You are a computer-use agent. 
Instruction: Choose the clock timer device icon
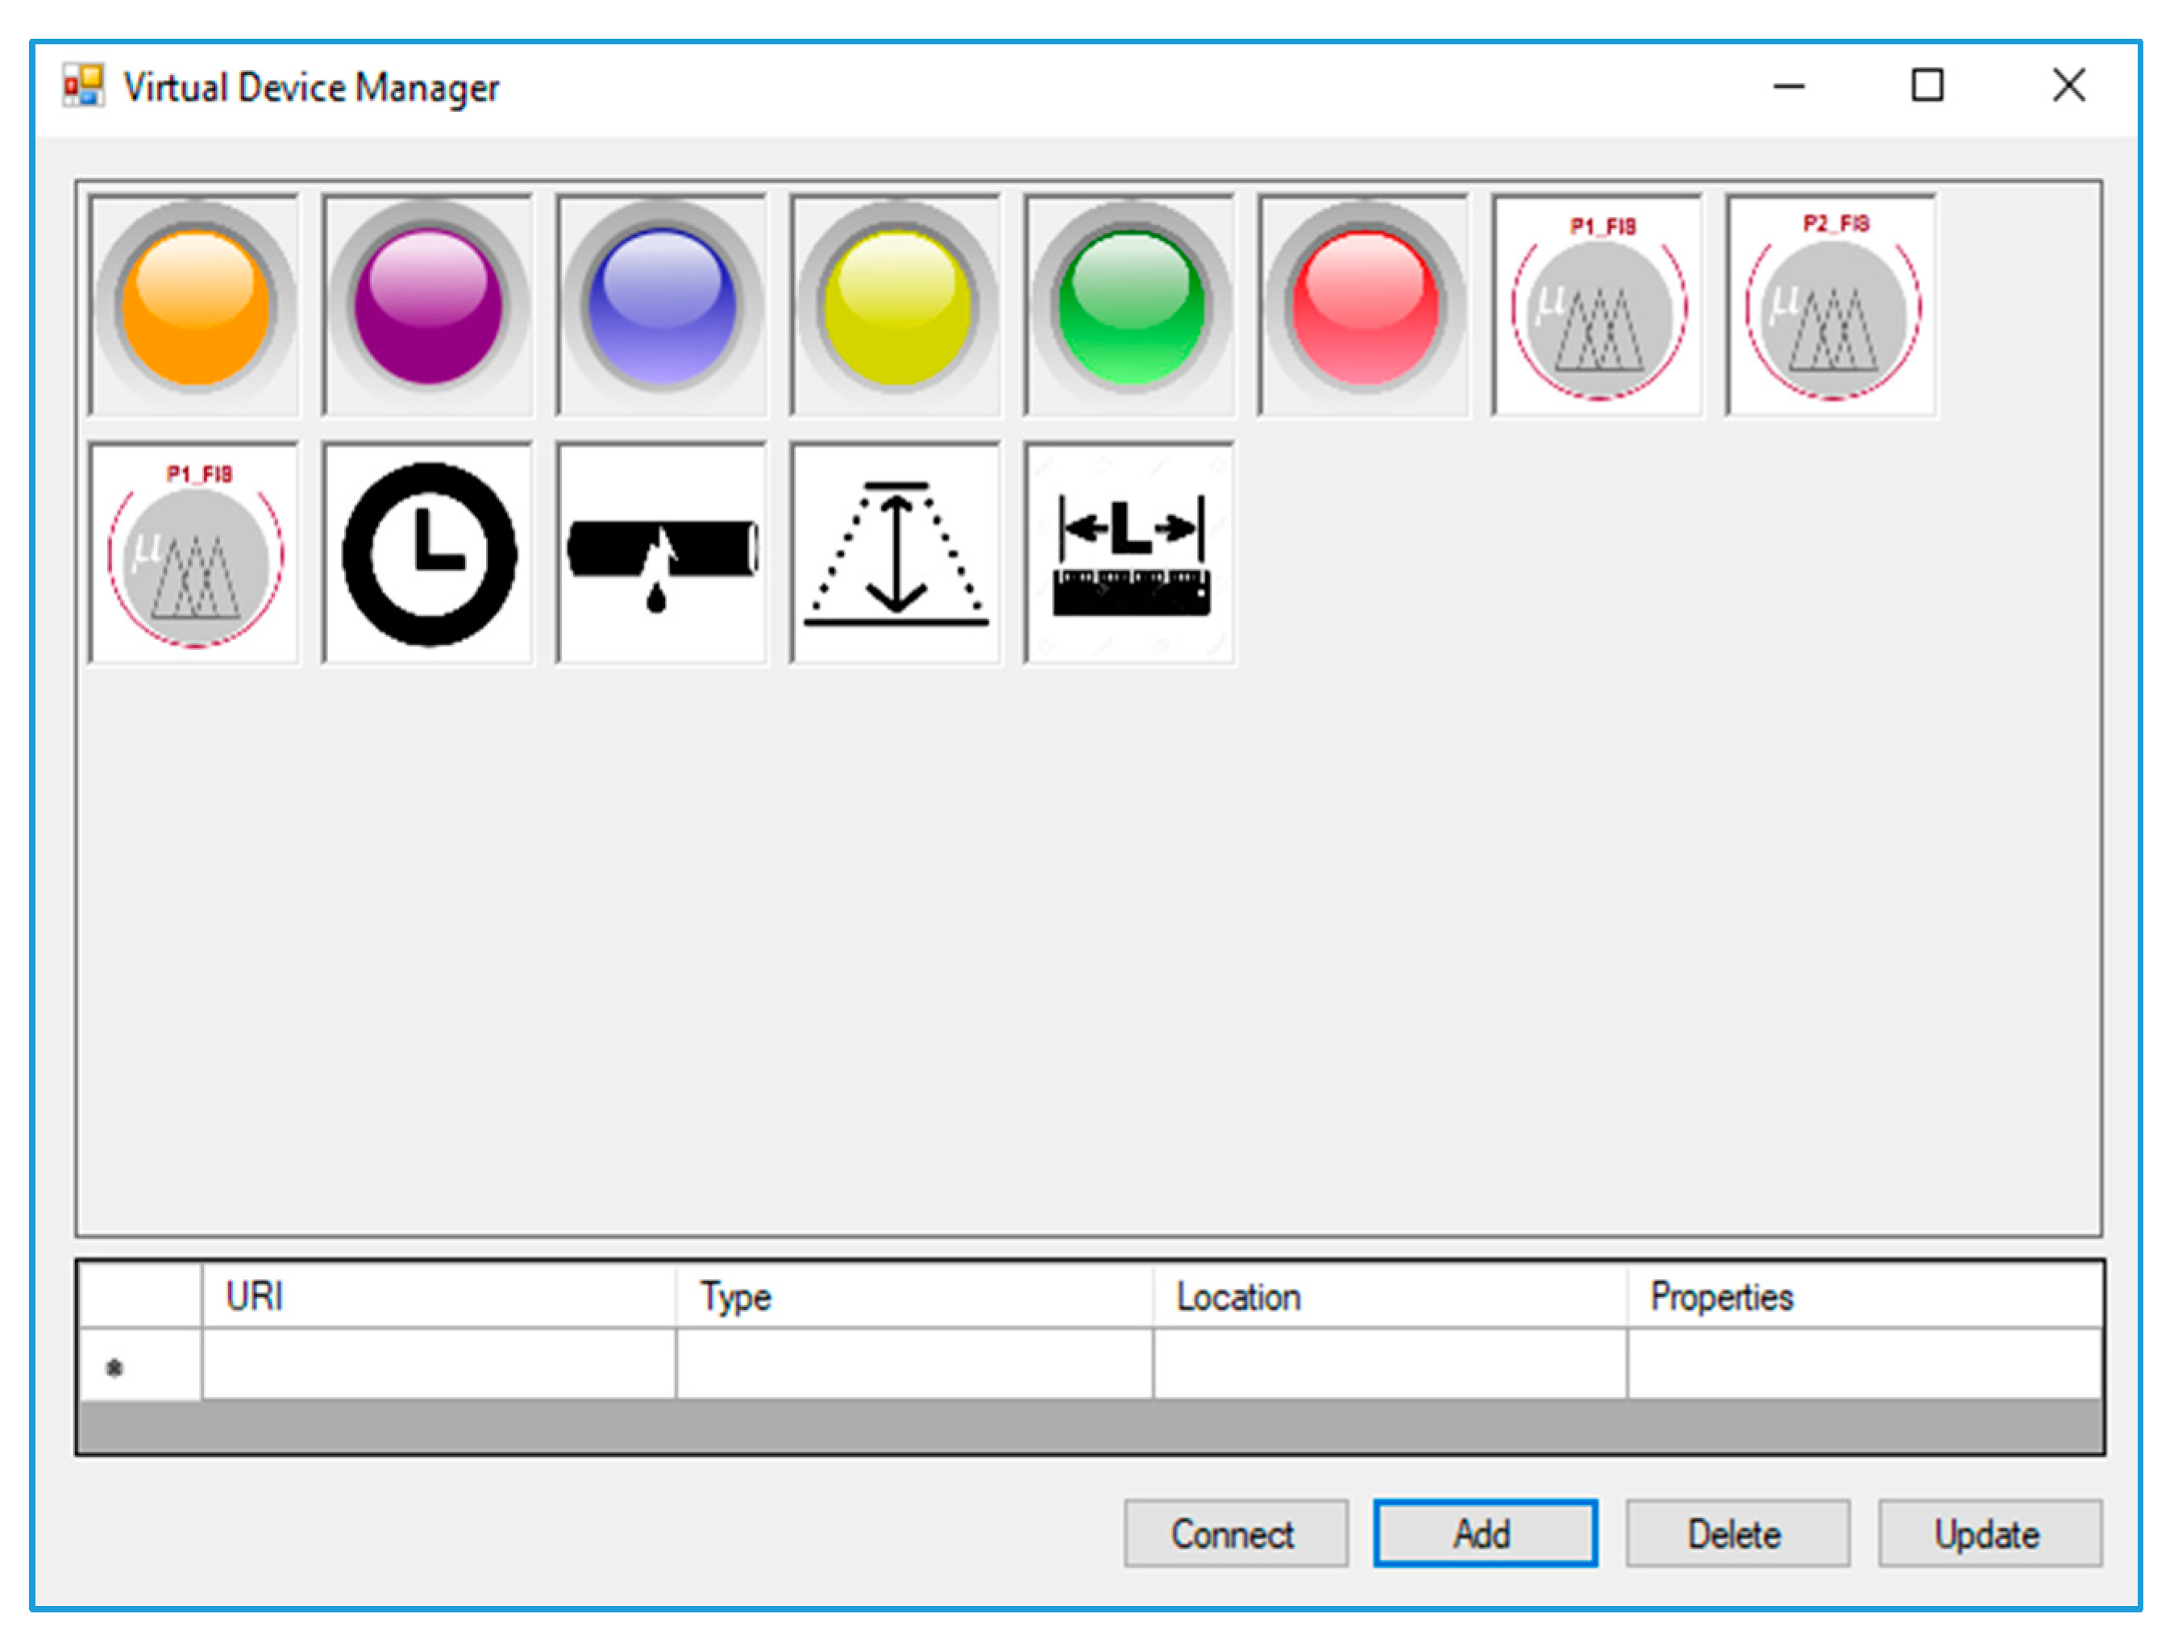tap(427, 554)
